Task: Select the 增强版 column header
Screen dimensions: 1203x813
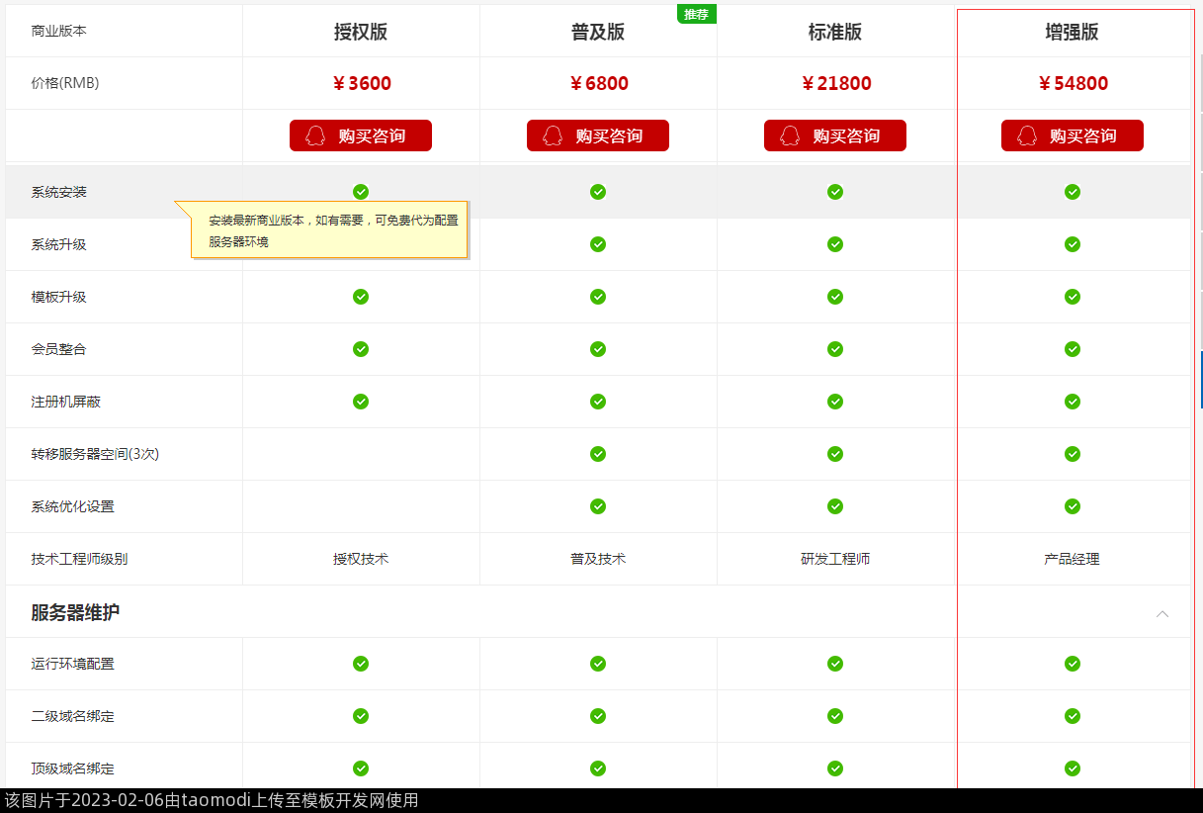Action: click(1073, 32)
